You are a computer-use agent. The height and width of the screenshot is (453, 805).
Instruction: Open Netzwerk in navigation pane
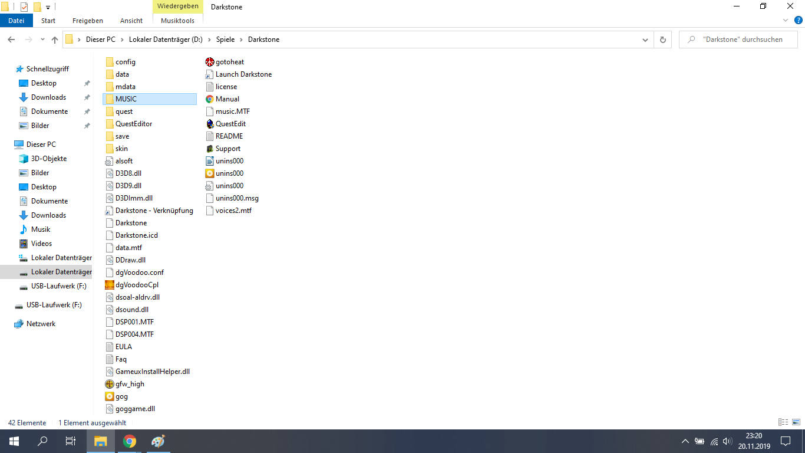[41, 324]
